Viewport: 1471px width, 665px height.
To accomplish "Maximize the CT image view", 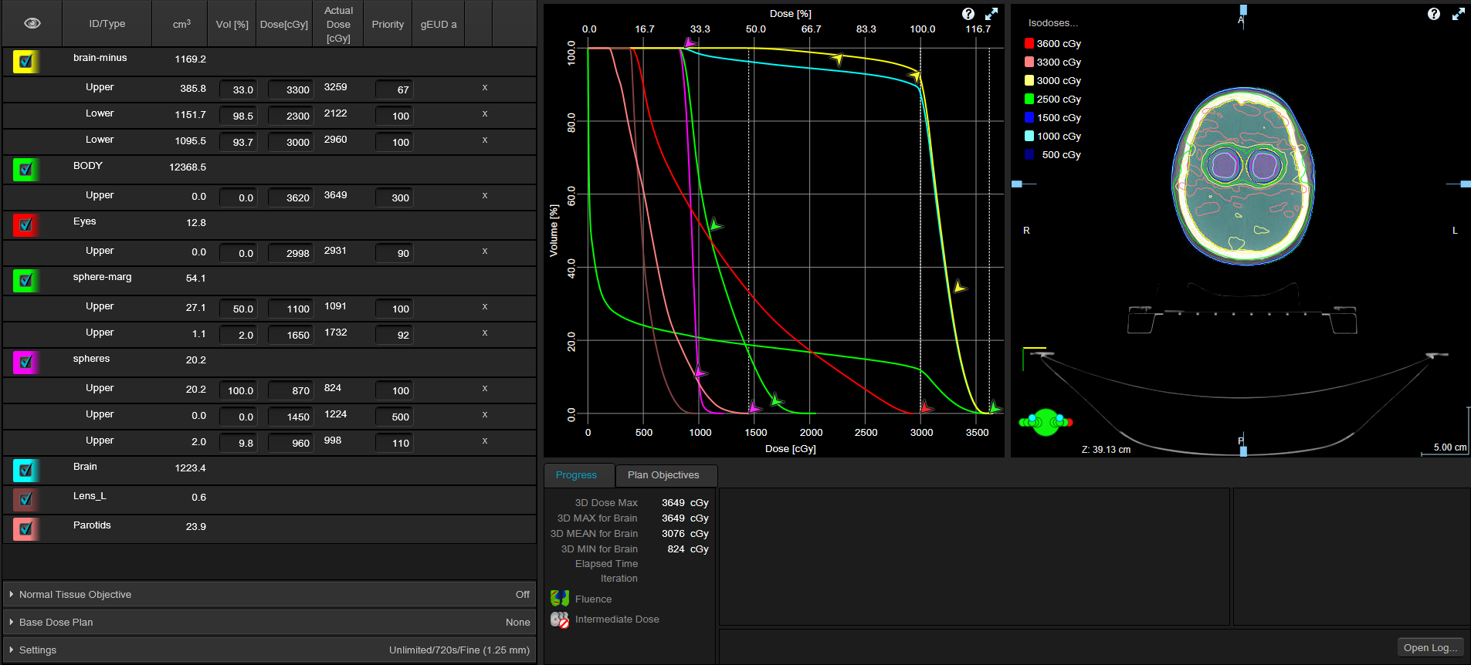I will tap(1459, 14).
